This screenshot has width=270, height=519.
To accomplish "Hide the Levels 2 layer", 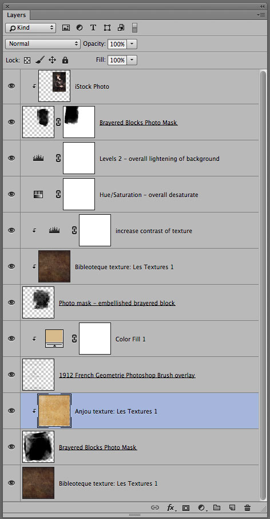I will point(11,158).
